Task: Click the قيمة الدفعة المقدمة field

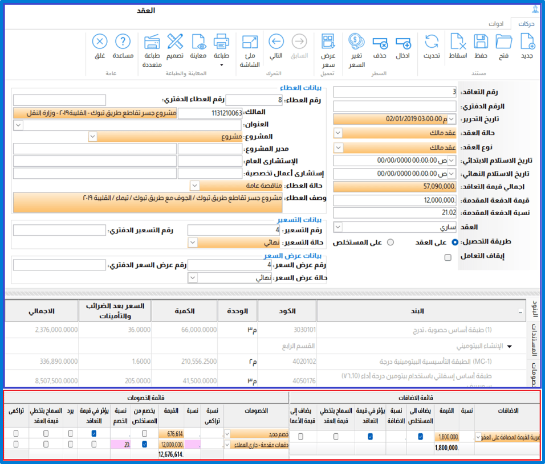Action: tap(394, 200)
